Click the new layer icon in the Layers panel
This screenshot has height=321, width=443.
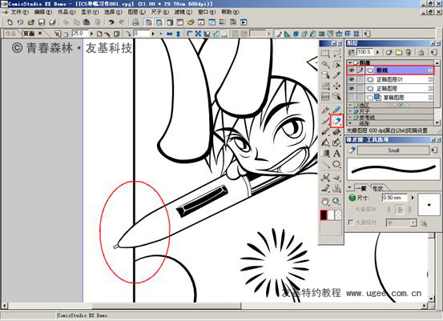tap(389, 52)
